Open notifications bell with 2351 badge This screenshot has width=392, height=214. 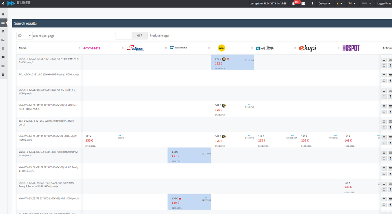click(294, 4)
